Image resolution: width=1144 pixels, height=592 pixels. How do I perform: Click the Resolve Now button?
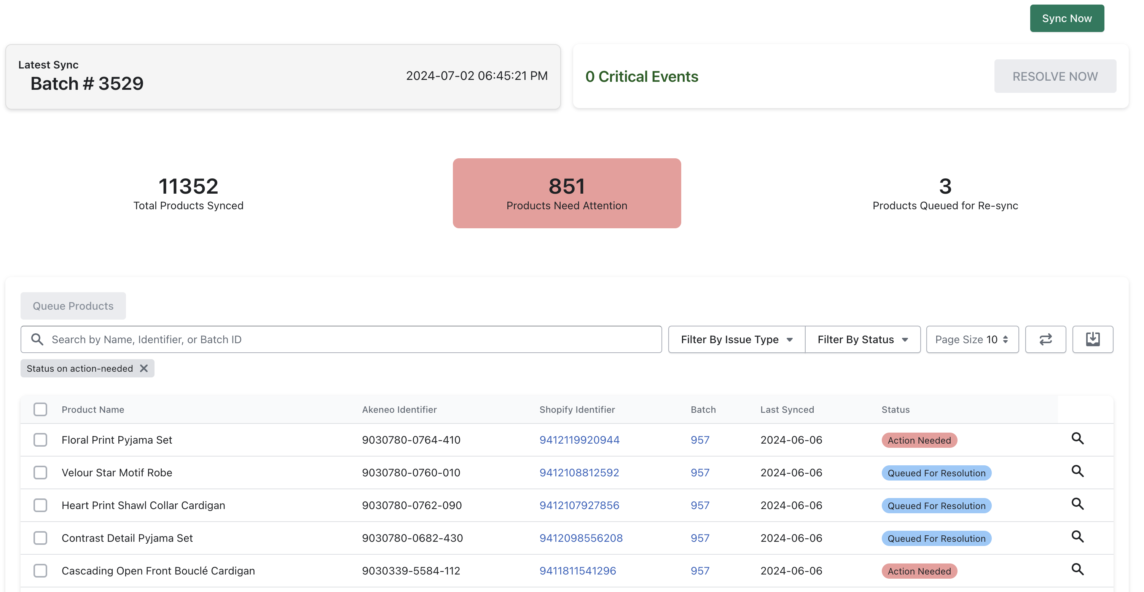click(x=1056, y=76)
